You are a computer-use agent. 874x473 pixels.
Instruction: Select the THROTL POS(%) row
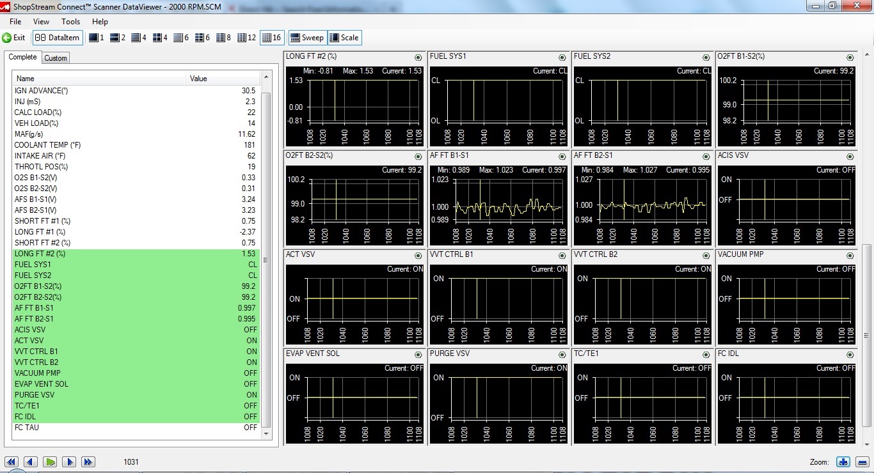coord(136,167)
